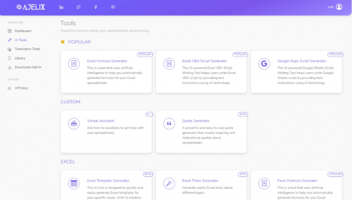Click the Google Apps Script G icon
Image resolution: width=352 pixels, height=200 pixels.
(x=264, y=63)
